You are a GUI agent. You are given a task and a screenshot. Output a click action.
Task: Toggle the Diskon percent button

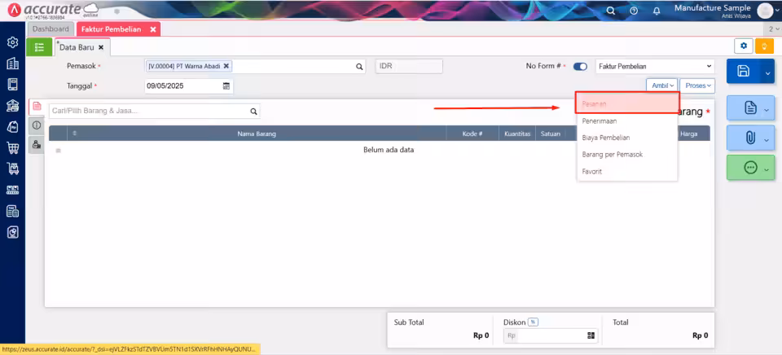coord(533,322)
